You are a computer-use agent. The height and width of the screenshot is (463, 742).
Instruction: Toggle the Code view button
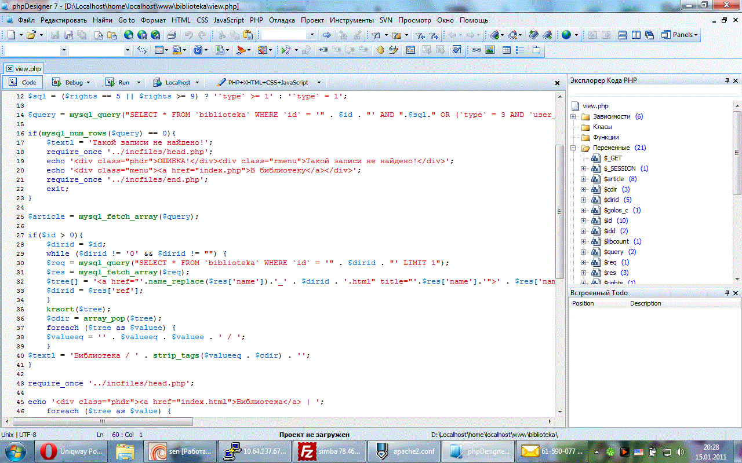22,82
